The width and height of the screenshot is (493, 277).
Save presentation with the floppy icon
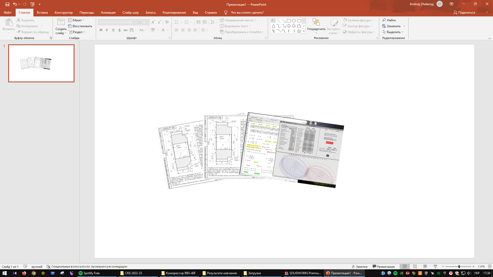point(7,4)
